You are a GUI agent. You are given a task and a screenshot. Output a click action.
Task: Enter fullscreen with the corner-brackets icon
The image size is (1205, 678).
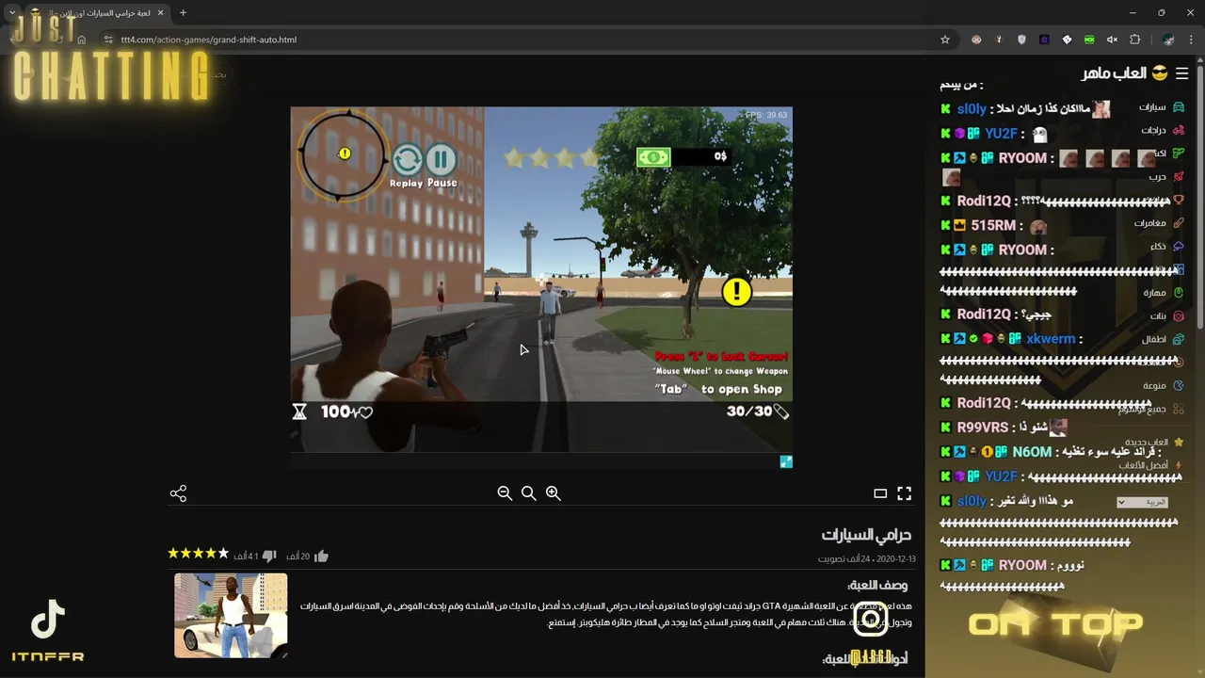[x=905, y=493]
